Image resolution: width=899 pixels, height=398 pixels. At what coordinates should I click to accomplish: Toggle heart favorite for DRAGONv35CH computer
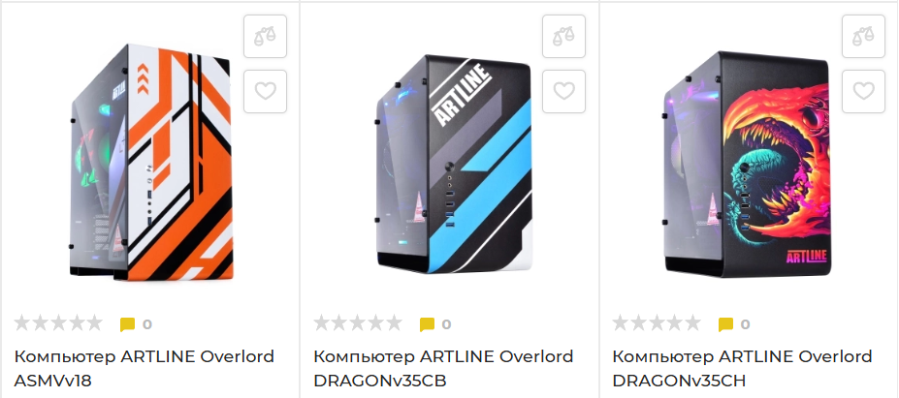863,91
